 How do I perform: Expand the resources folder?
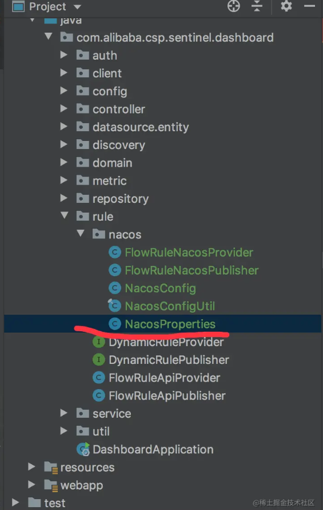click(x=31, y=467)
